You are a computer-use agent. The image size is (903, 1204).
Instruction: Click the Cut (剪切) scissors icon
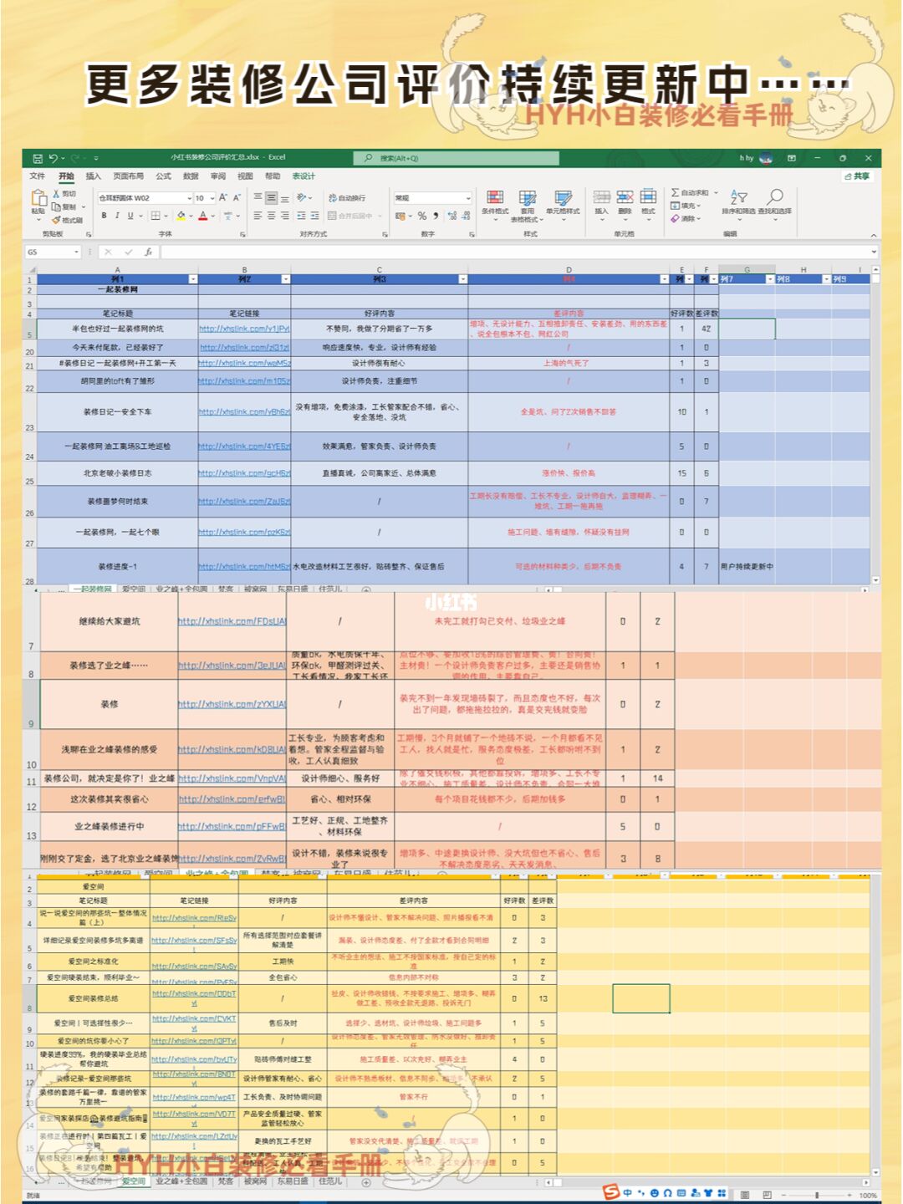coord(57,194)
